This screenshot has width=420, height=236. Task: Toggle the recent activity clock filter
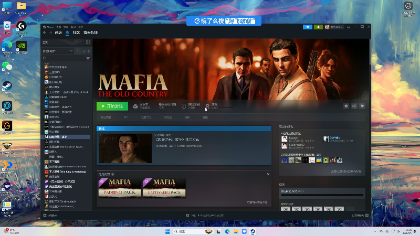[84, 51]
